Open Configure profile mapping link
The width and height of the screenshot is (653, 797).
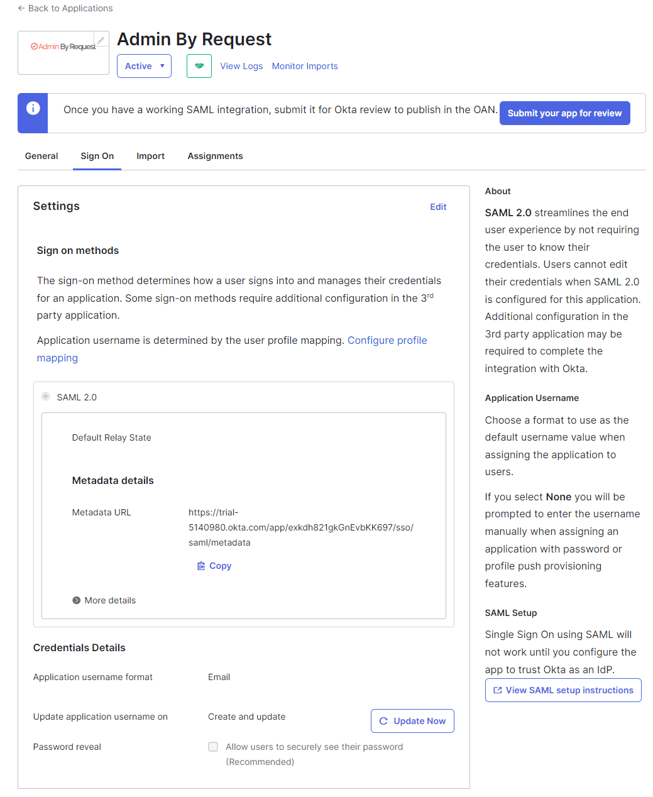pos(232,349)
